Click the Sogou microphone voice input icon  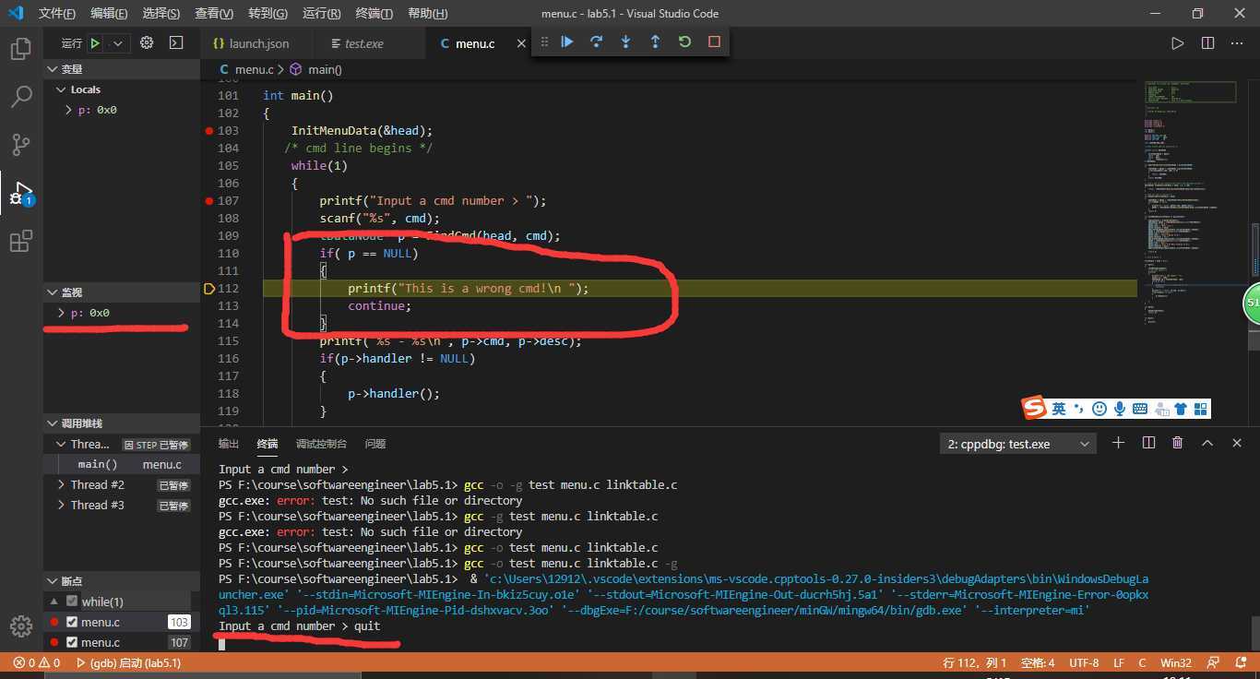[x=1120, y=409]
